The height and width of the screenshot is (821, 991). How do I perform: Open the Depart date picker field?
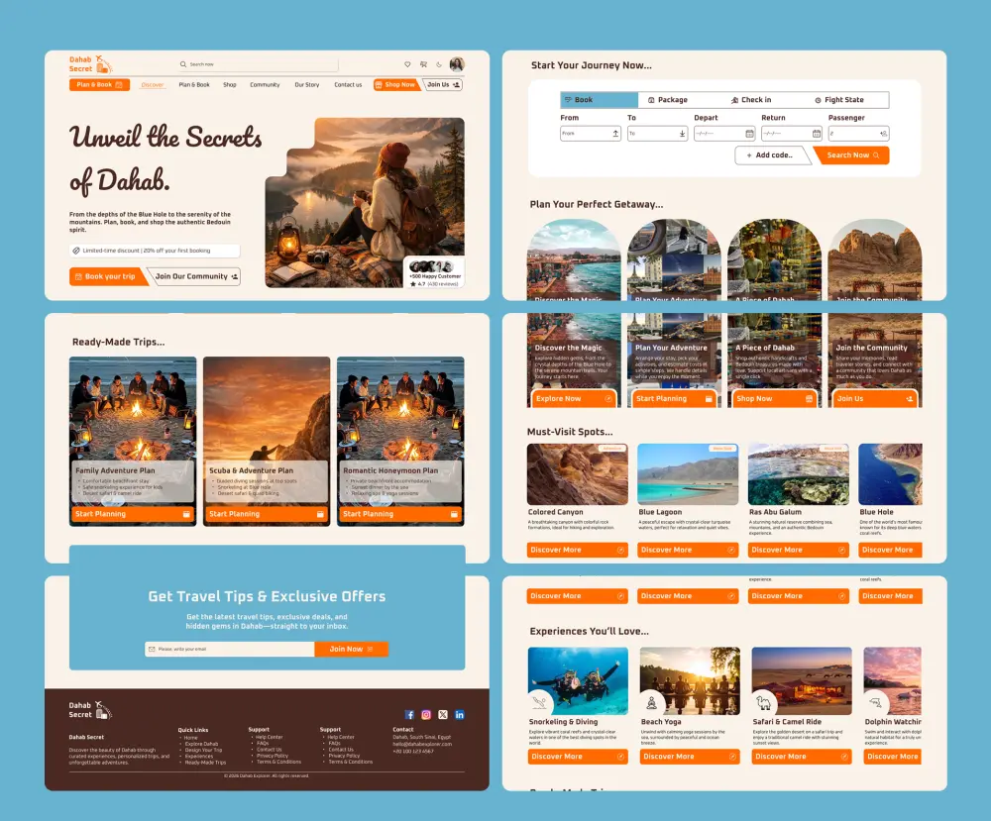coord(724,134)
